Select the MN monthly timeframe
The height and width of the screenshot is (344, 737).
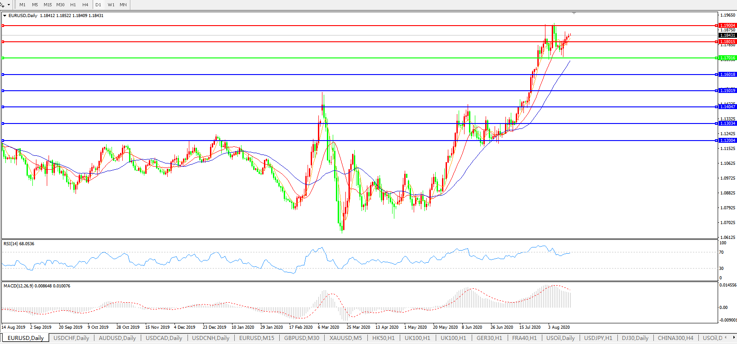click(123, 5)
